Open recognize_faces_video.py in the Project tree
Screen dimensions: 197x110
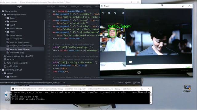click(x=19, y=49)
